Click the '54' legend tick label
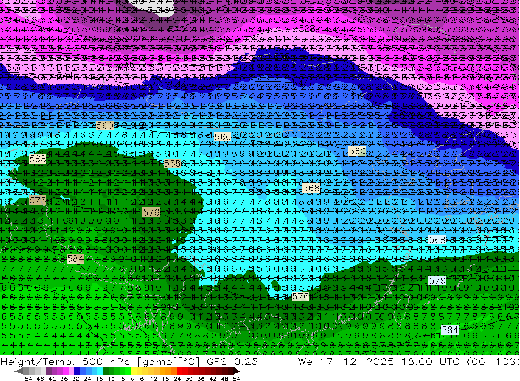520x381 pixels. (x=236, y=379)
